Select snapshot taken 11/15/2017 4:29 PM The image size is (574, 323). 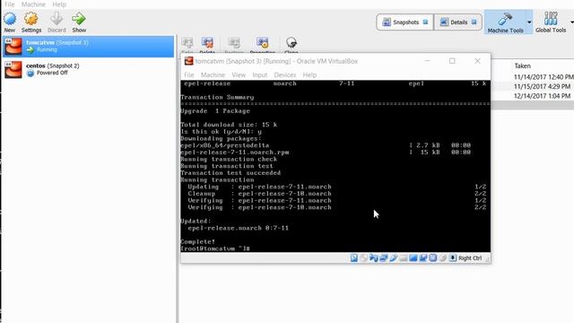(542, 86)
